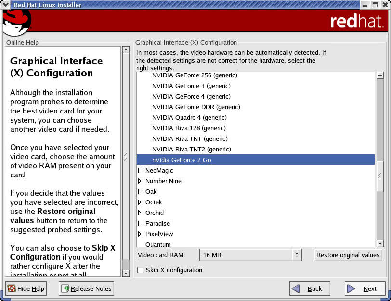Minimize the Red Hat Linux Installer window
The height and width of the screenshot is (301, 391).
coord(365,5)
